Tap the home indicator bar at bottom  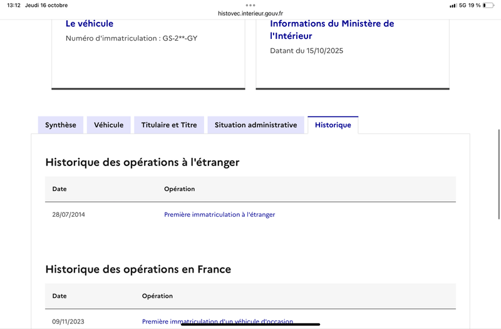pyautogui.click(x=250, y=325)
